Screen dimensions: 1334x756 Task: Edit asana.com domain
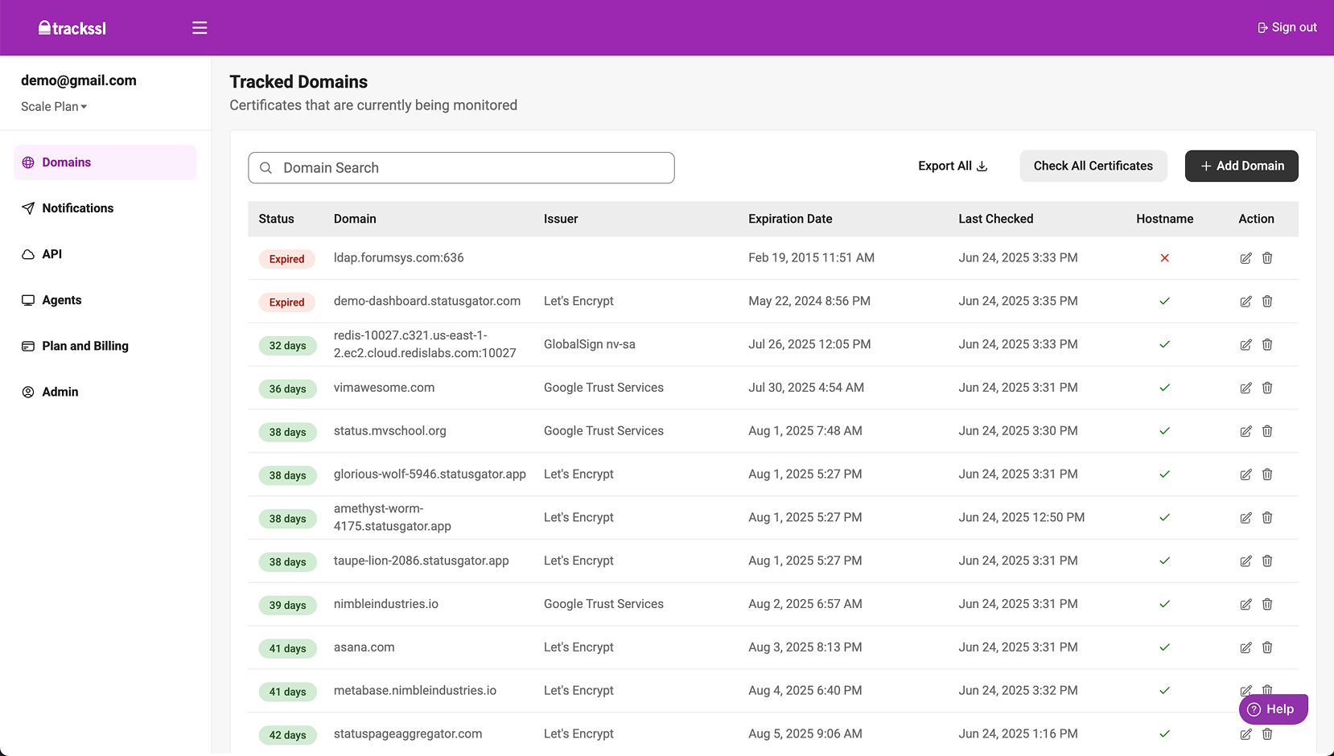point(1245,648)
